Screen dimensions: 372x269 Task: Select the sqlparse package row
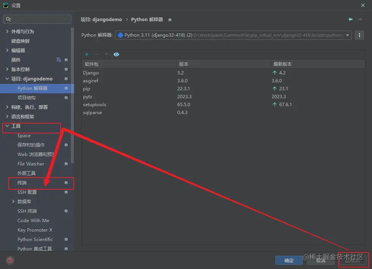coord(223,112)
